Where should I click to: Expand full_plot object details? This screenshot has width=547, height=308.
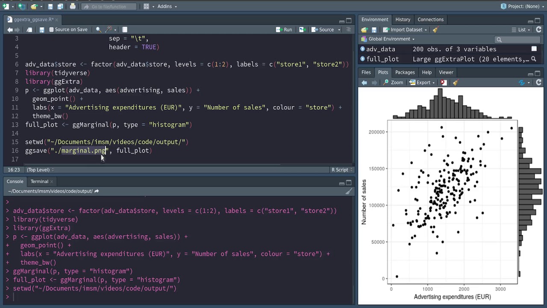(x=363, y=59)
